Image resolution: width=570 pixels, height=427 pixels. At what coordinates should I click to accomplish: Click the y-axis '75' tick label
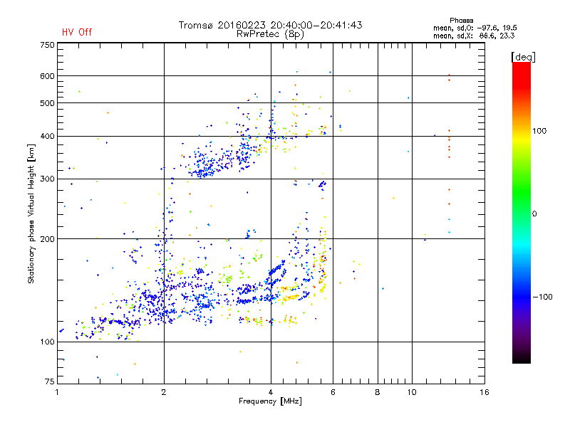(x=50, y=381)
